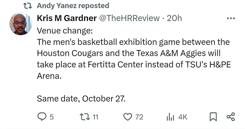Visit the Kris M Gardner display name
The height and width of the screenshot is (129, 245).
(67, 18)
